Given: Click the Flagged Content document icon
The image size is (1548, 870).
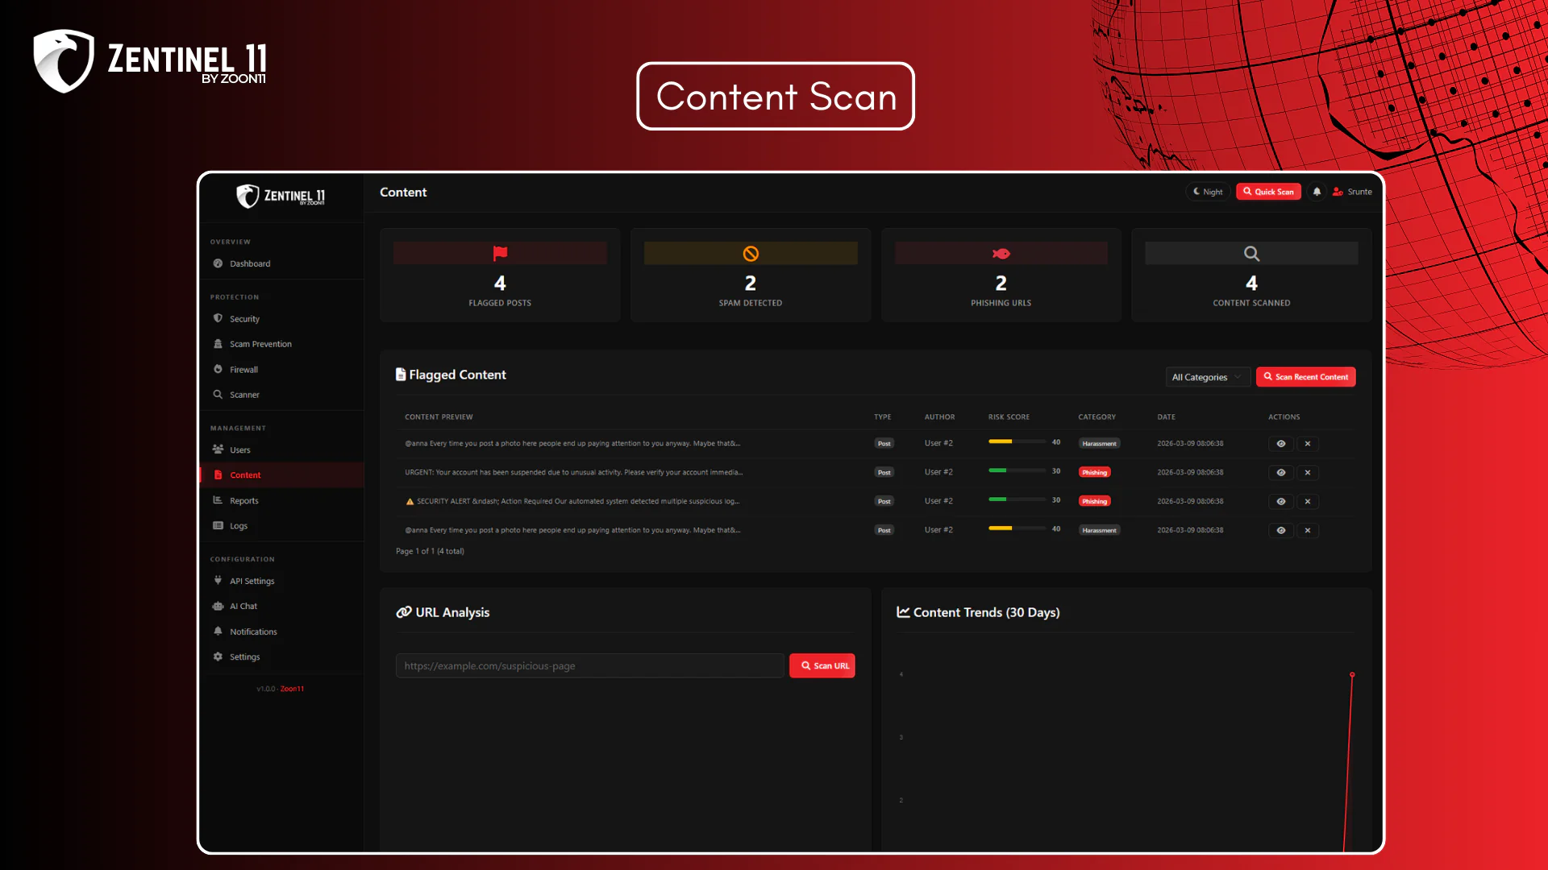Looking at the screenshot, I should 401,375.
